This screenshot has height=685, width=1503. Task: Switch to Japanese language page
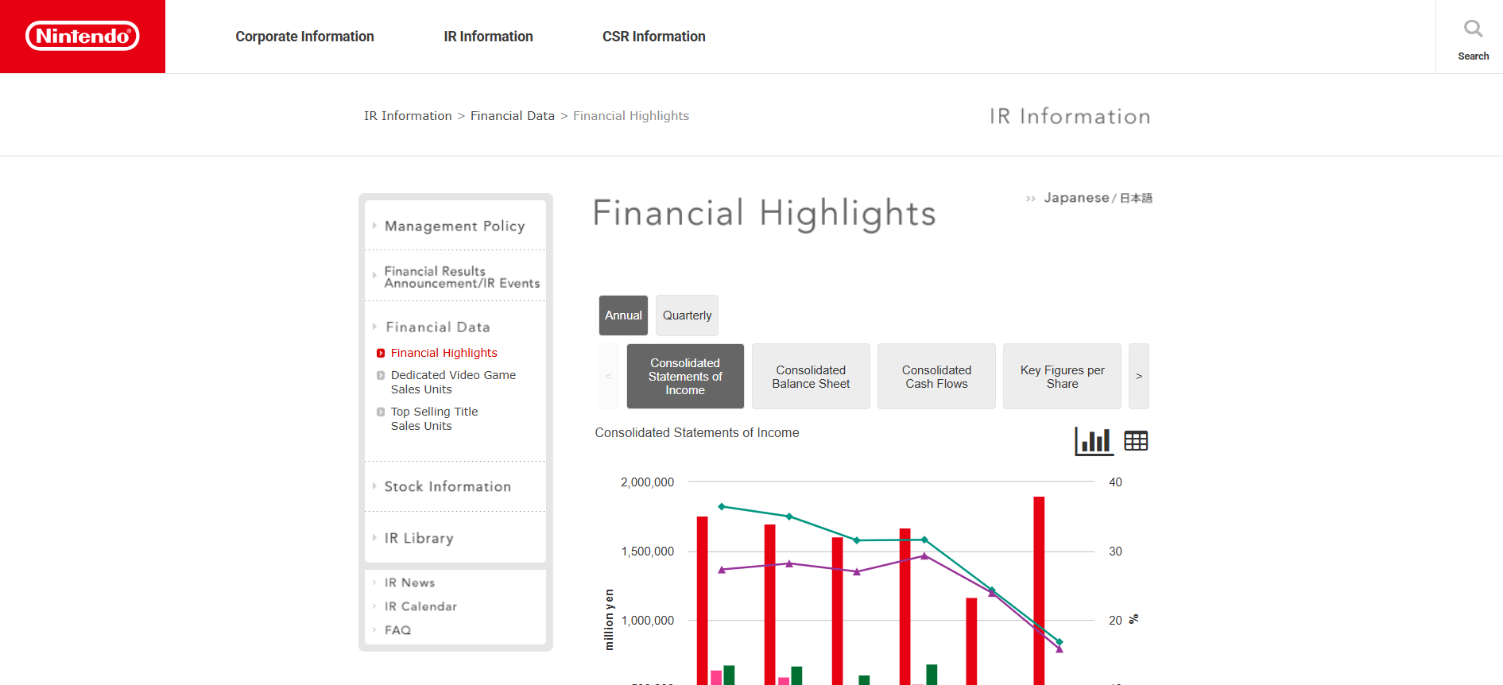point(1098,198)
